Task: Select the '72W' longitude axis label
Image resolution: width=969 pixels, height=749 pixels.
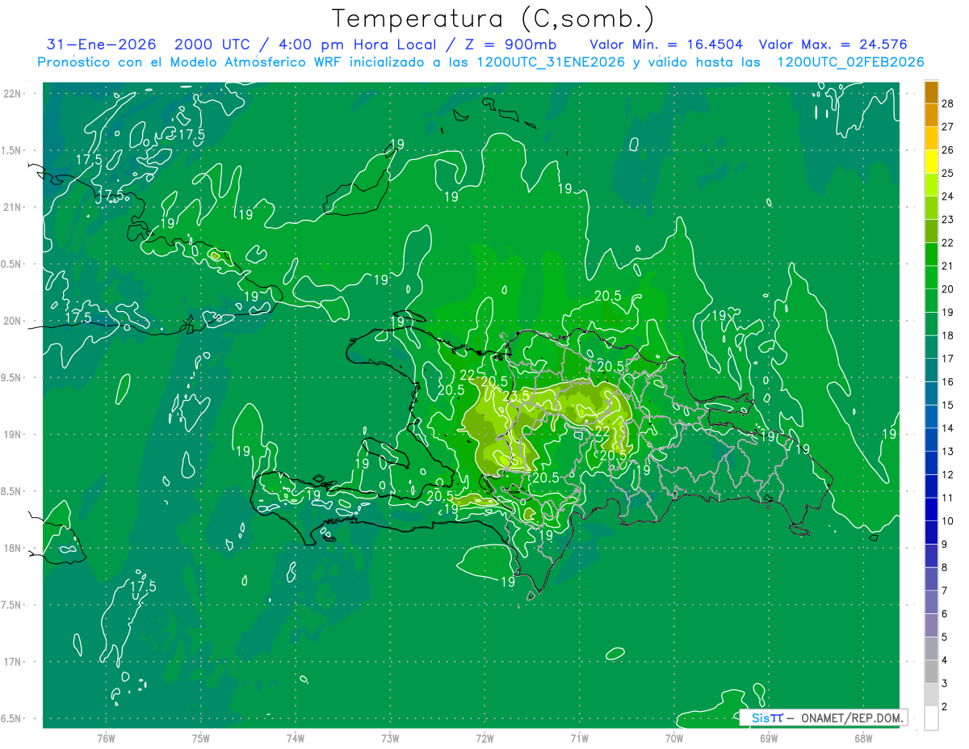Action: point(484,738)
